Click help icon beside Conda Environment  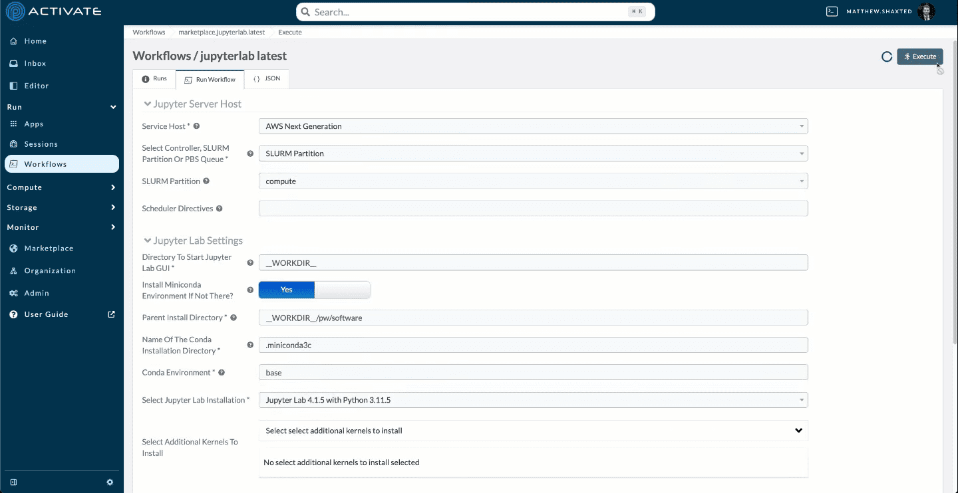tap(222, 373)
